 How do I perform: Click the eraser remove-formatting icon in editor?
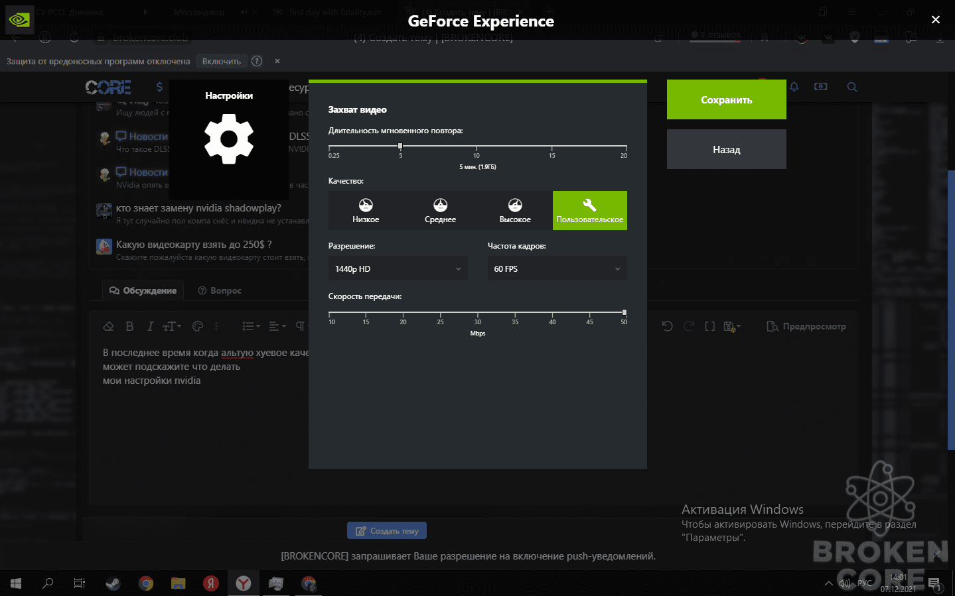click(108, 326)
